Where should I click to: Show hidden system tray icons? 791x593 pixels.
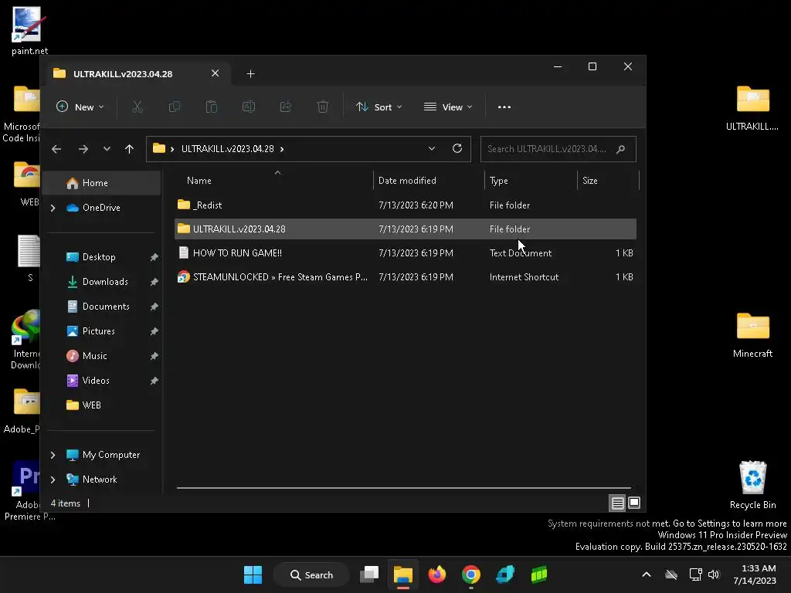click(x=647, y=574)
